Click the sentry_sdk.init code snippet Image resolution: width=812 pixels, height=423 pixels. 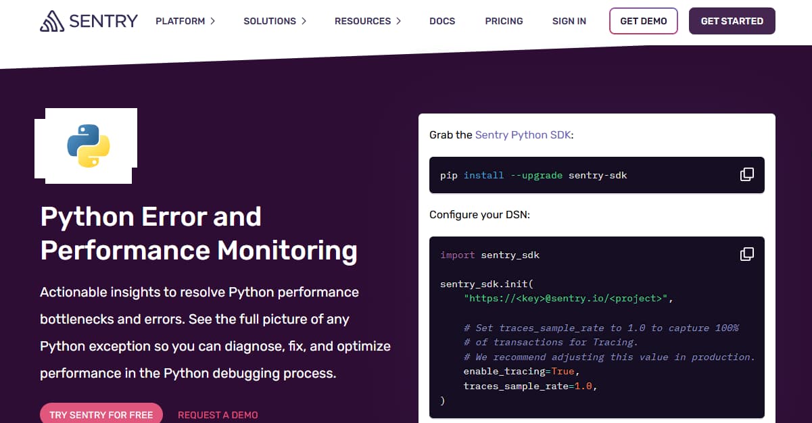pyautogui.click(x=575, y=324)
